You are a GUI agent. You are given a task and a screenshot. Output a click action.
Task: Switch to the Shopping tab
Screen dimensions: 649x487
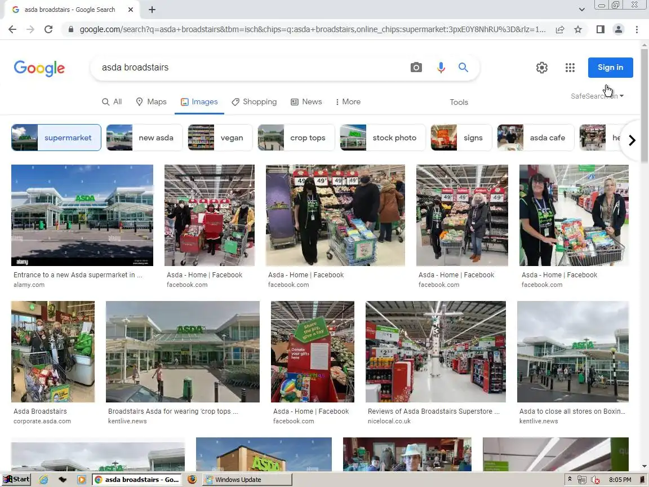pos(254,102)
